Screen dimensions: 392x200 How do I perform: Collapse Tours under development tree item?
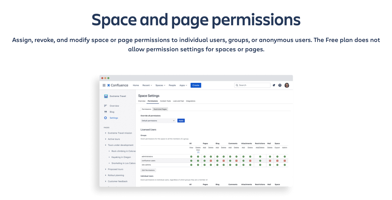coord(106,145)
